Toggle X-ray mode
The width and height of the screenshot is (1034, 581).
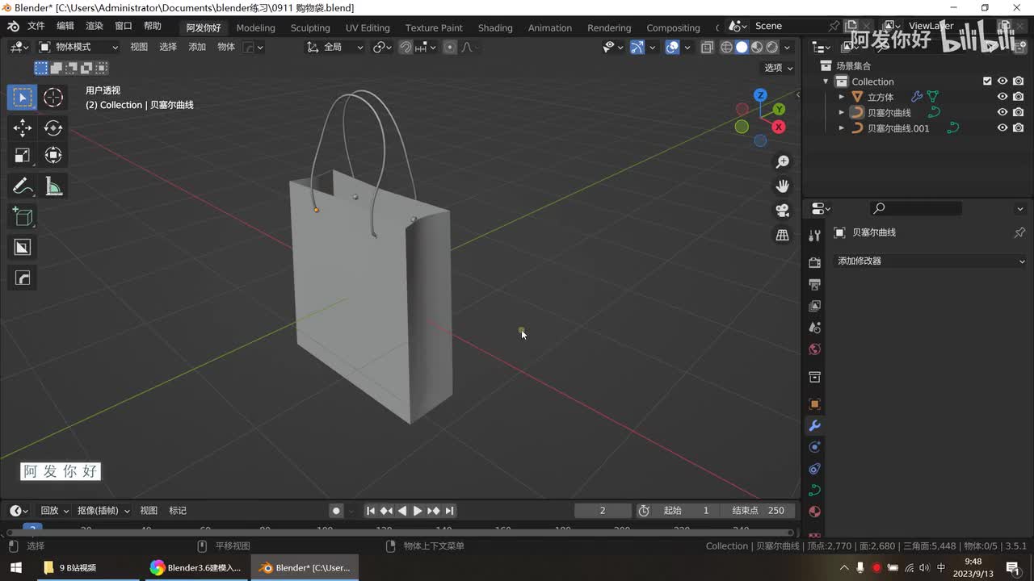(707, 47)
